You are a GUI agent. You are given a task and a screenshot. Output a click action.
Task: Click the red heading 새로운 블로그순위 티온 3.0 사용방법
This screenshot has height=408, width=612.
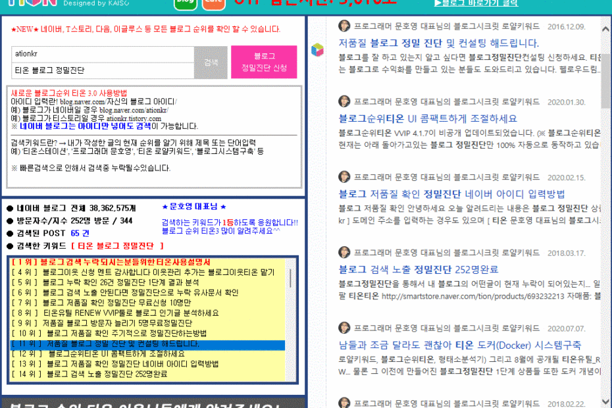69,93
